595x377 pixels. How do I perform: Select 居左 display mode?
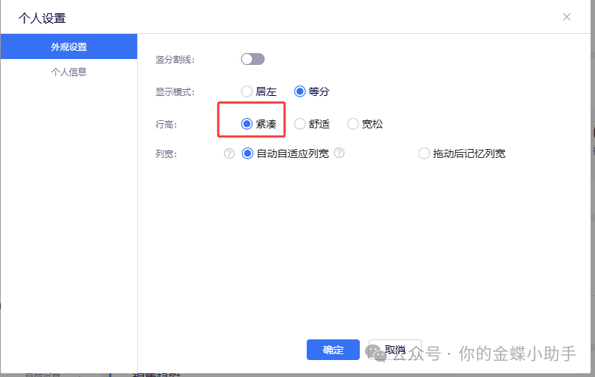(247, 91)
